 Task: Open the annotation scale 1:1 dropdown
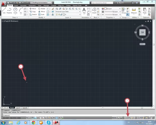click(x=128, y=118)
